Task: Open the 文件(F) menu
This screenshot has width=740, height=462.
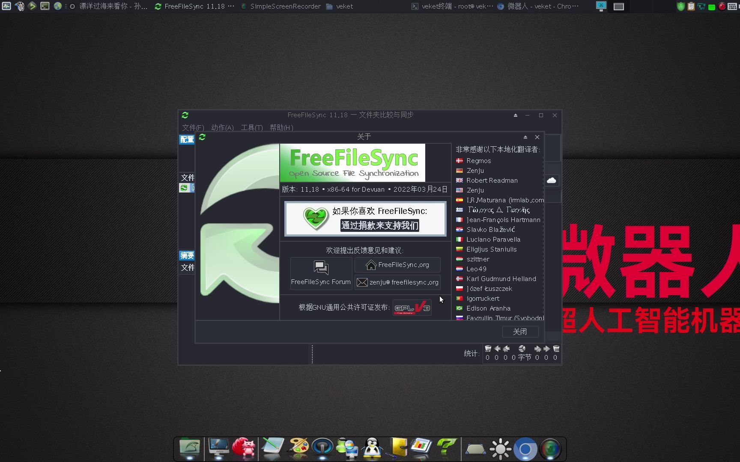Action: [x=193, y=127]
